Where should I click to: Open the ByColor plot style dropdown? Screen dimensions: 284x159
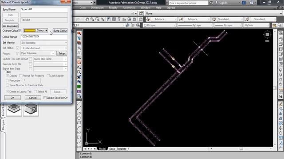(256, 25)
